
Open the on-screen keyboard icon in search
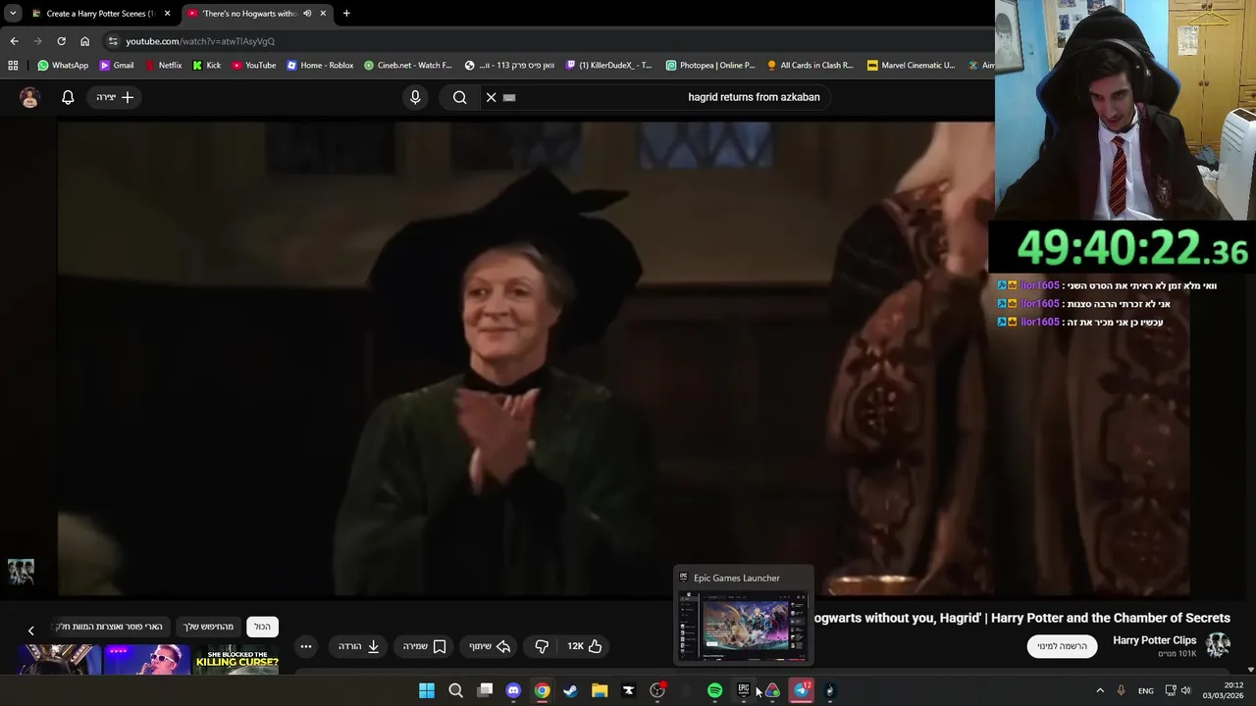click(x=509, y=97)
